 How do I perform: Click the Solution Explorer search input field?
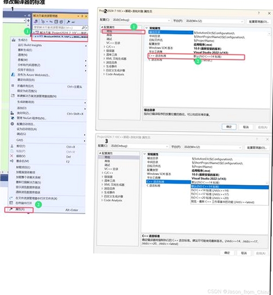click(57, 28)
